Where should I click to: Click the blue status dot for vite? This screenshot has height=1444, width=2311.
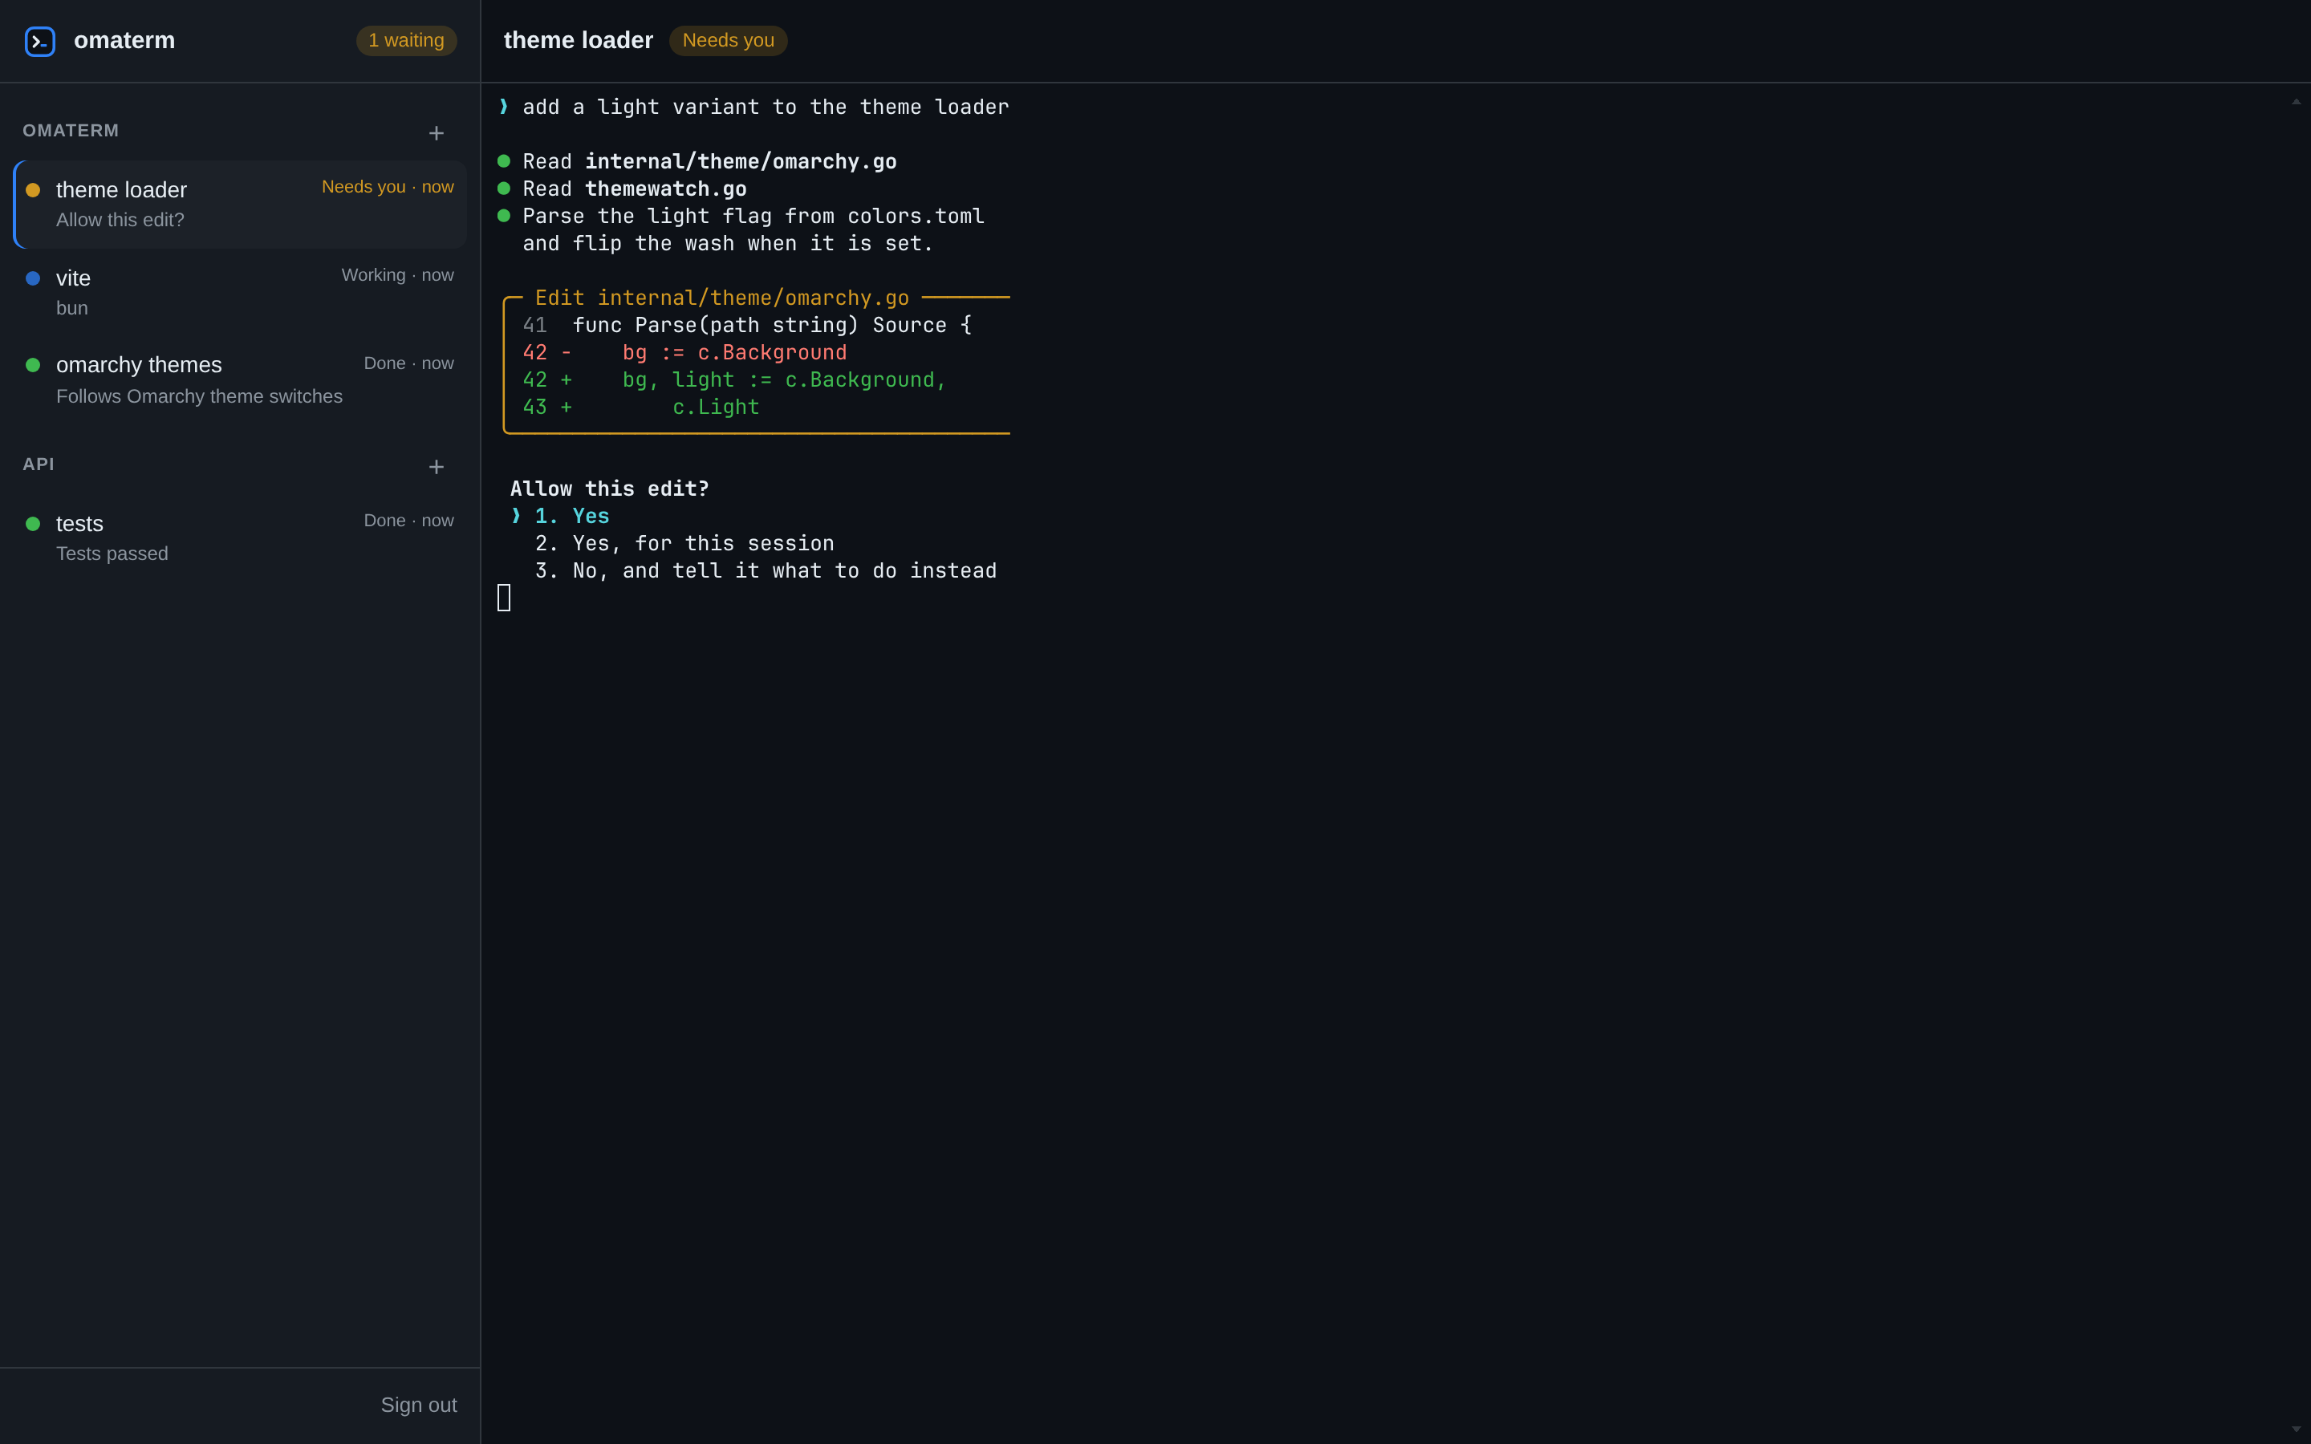32,278
